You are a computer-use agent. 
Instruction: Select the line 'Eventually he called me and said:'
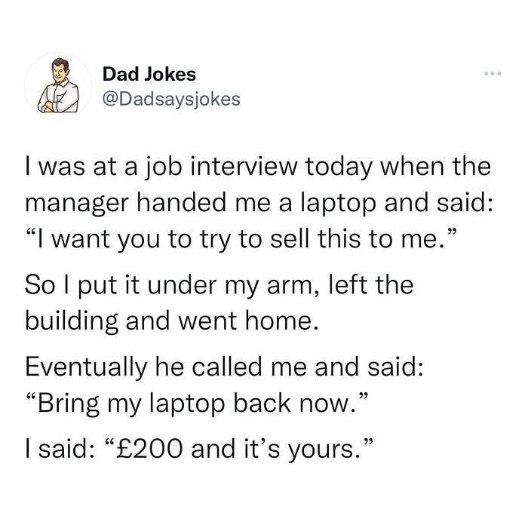[224, 367]
